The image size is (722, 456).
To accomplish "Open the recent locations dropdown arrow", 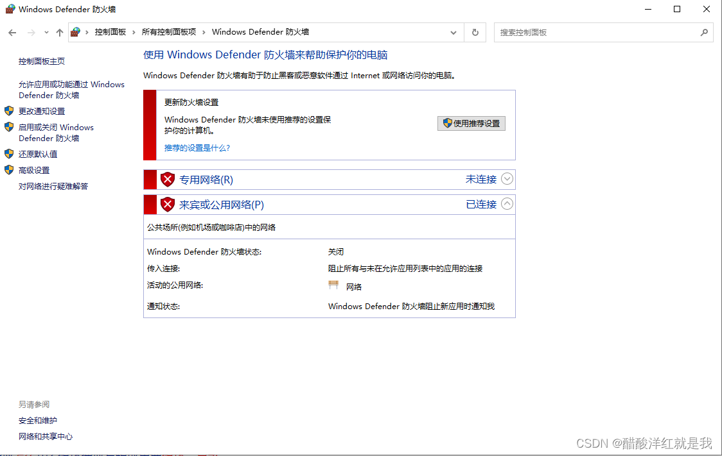I will 46,33.
